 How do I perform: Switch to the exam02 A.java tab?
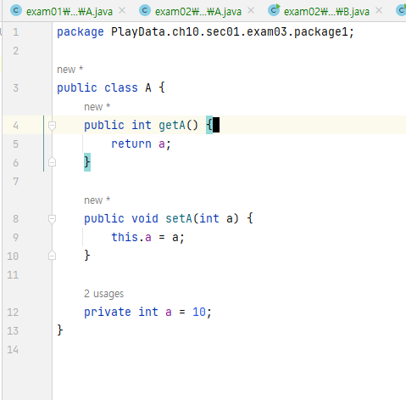(198, 11)
